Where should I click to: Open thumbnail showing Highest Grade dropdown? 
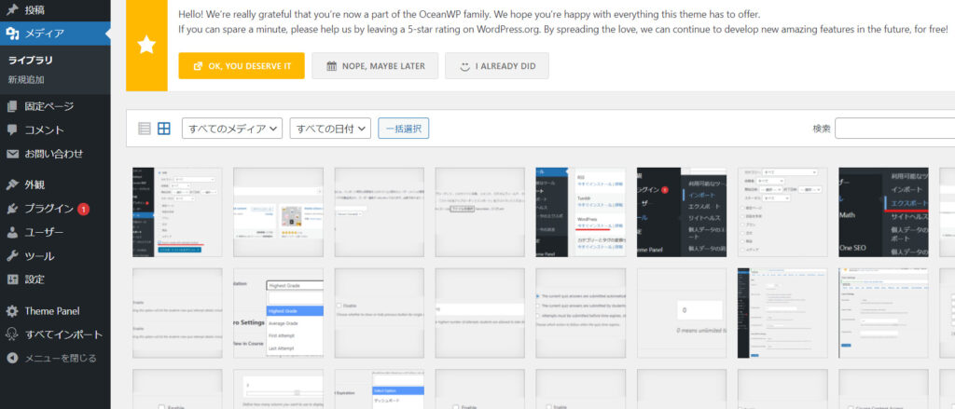point(278,313)
